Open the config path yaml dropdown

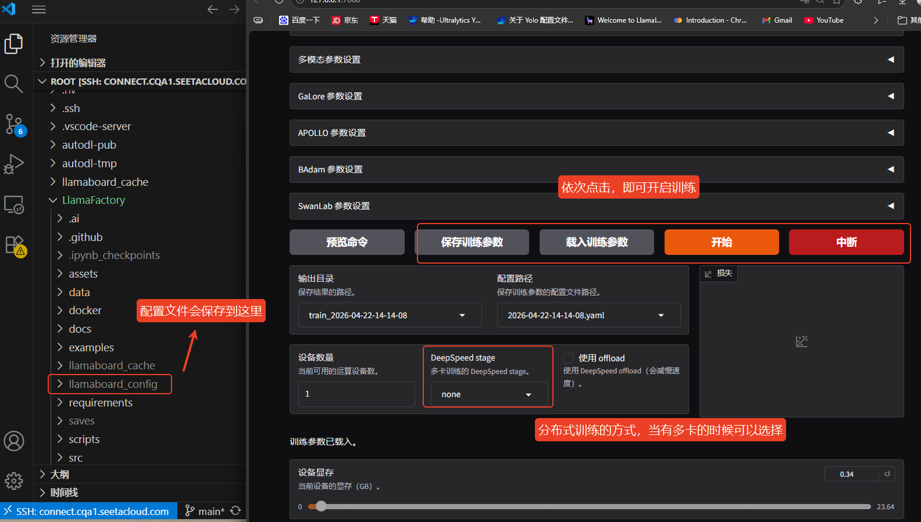coord(588,315)
